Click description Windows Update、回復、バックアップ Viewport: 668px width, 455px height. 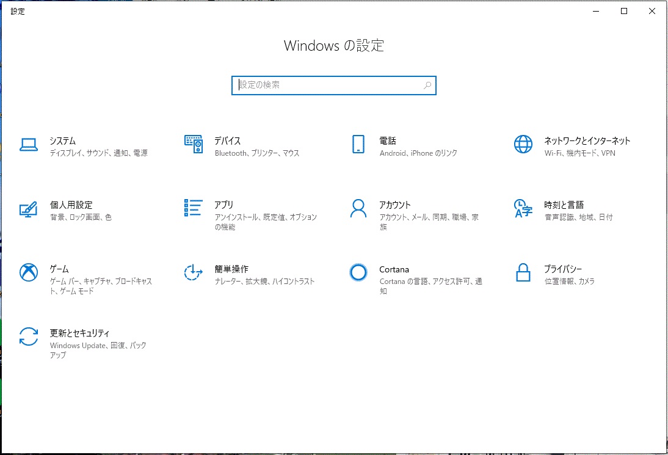tap(98, 350)
